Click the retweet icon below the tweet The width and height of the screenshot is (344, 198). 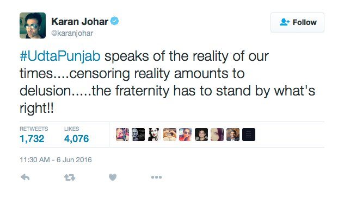(70, 177)
